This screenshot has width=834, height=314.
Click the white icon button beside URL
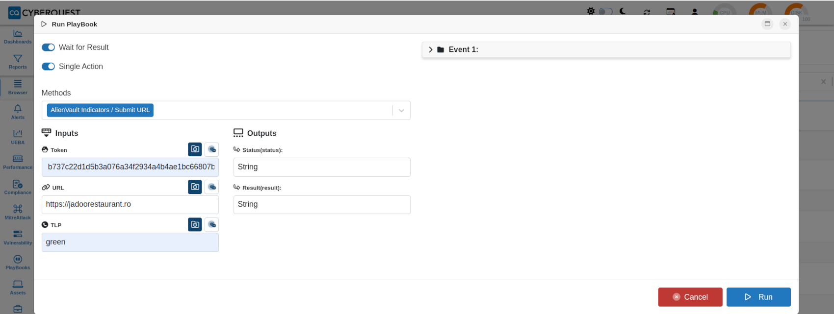tap(211, 187)
